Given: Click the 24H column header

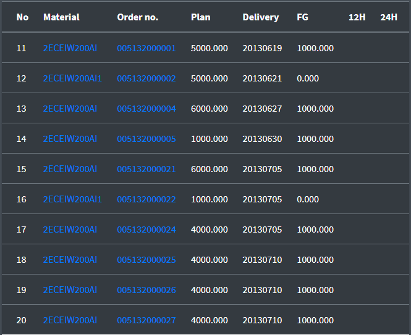Looking at the screenshot, I should point(389,17).
